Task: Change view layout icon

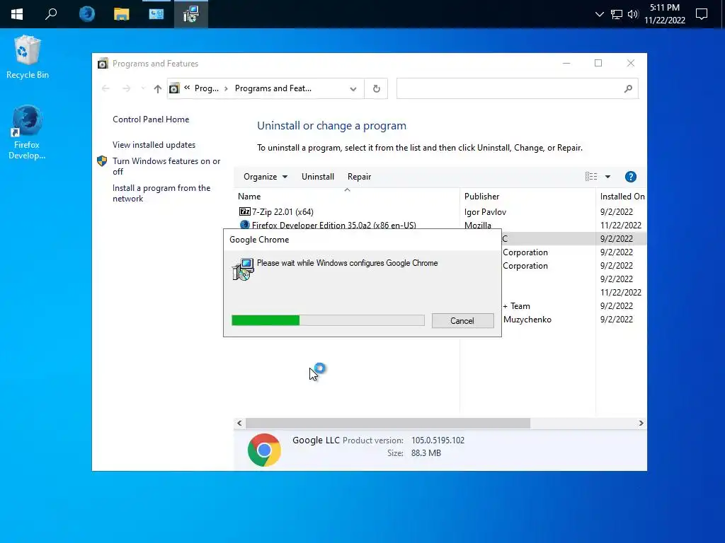Action: (x=591, y=177)
